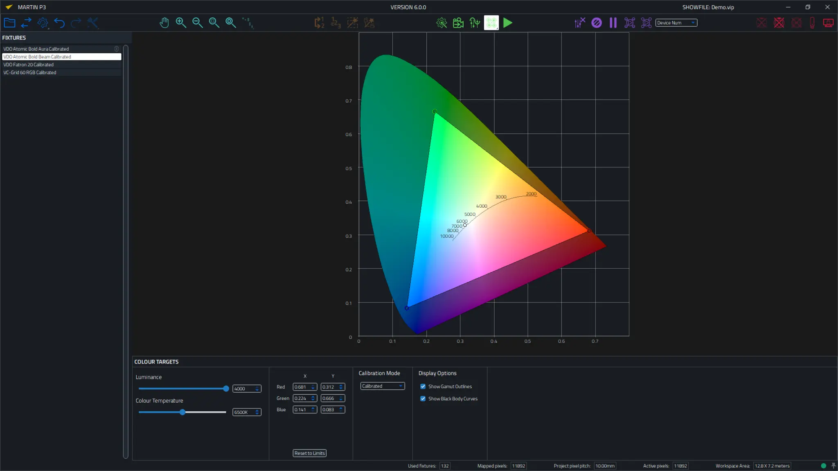Expand the Device Num dropdown

[676, 23]
